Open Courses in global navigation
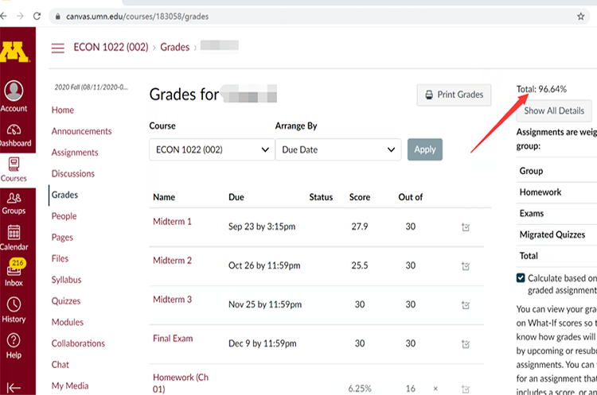 (14, 170)
